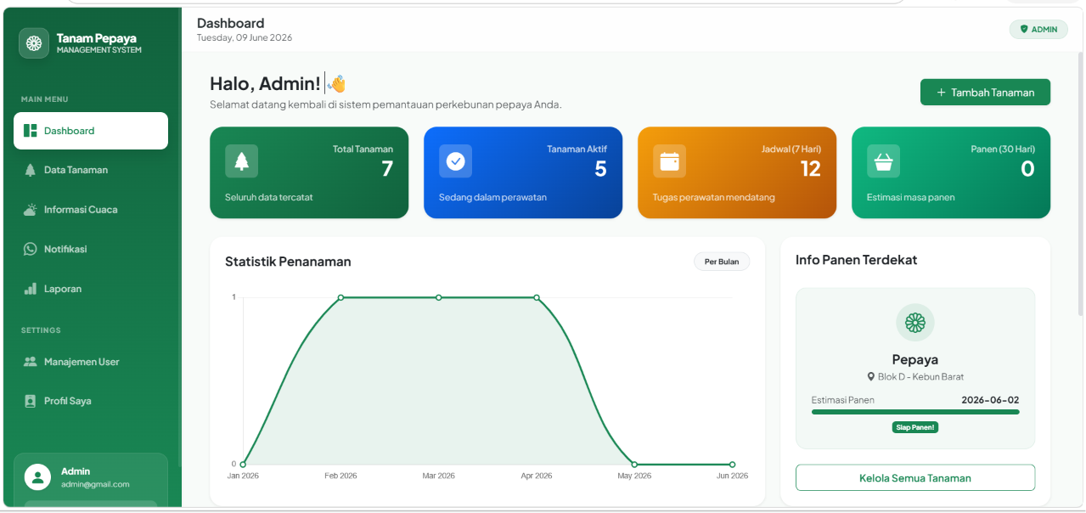Image resolution: width=1086 pixels, height=513 pixels.
Task: Click the Jan 2026 chart data point
Action: (243, 465)
